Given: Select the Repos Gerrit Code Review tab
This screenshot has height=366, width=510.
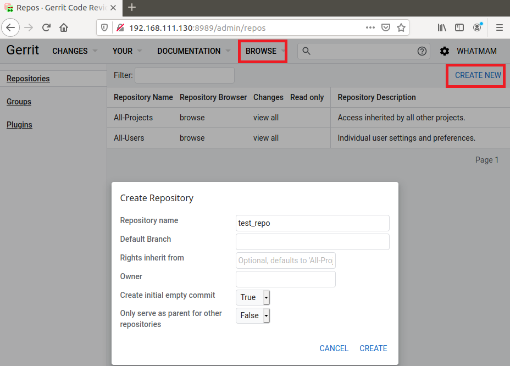Looking at the screenshot, I should (61, 8).
